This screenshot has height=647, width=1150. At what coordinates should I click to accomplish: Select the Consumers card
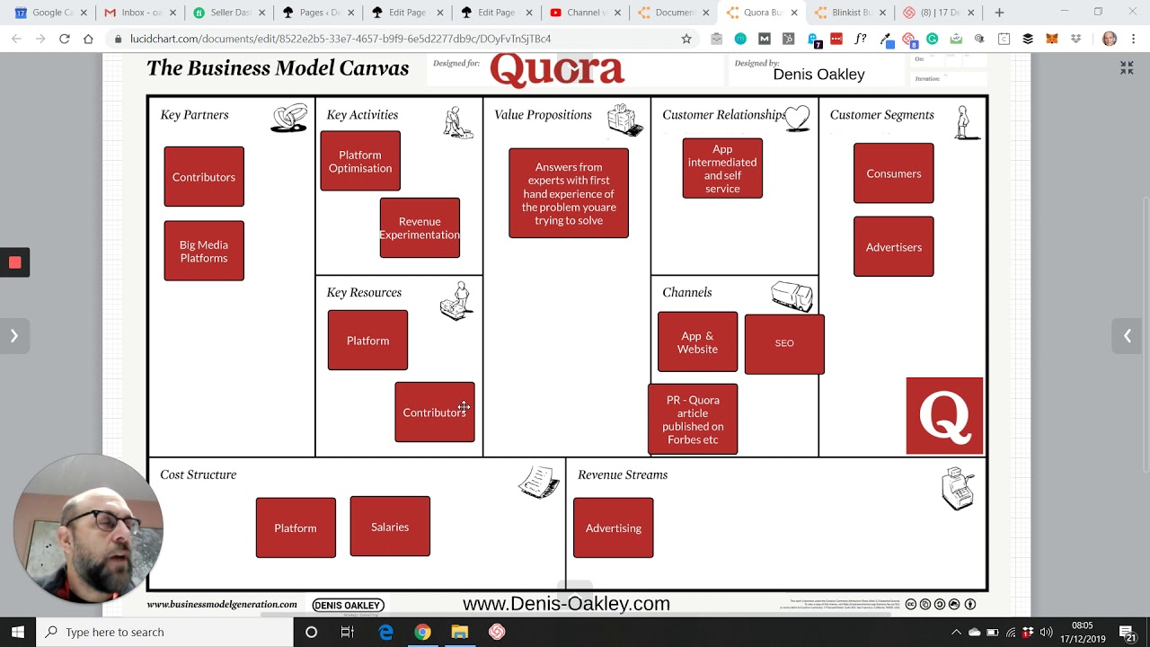[x=894, y=173]
